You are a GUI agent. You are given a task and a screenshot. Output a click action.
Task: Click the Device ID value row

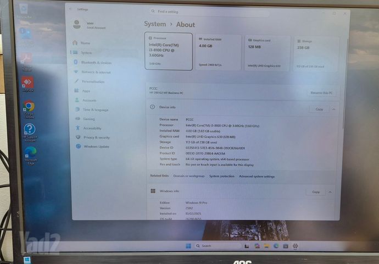[x=215, y=148]
